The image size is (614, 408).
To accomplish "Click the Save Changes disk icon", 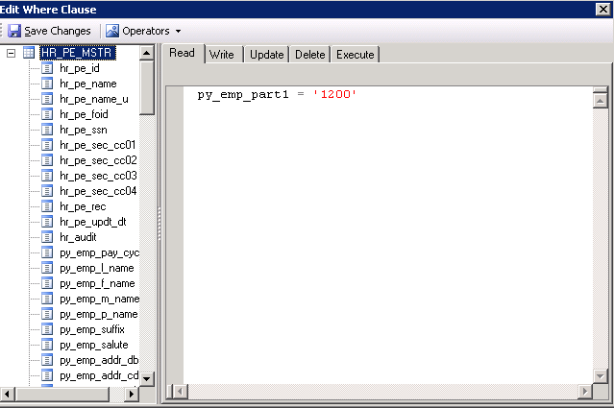I will (x=14, y=31).
